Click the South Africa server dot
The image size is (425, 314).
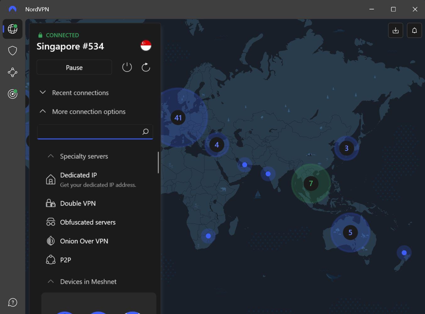(x=208, y=236)
